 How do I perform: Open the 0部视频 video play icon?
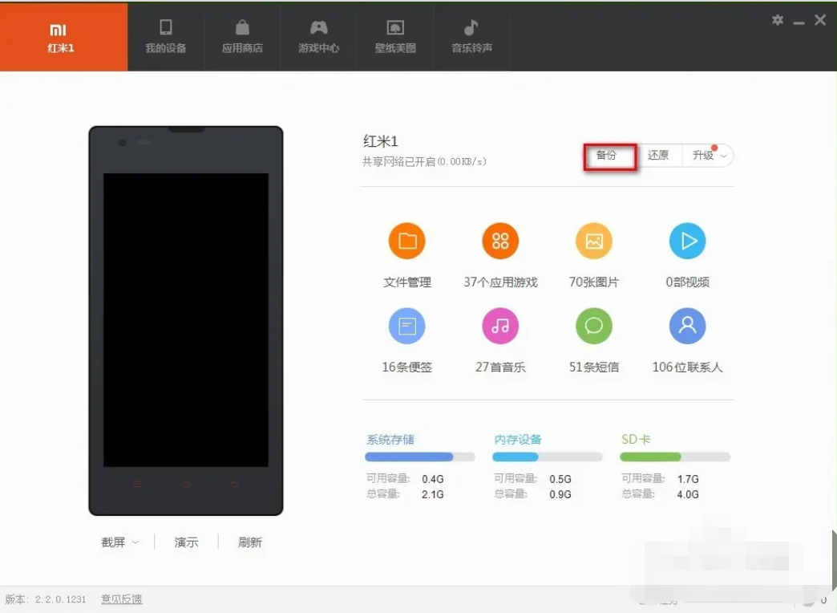click(x=687, y=241)
